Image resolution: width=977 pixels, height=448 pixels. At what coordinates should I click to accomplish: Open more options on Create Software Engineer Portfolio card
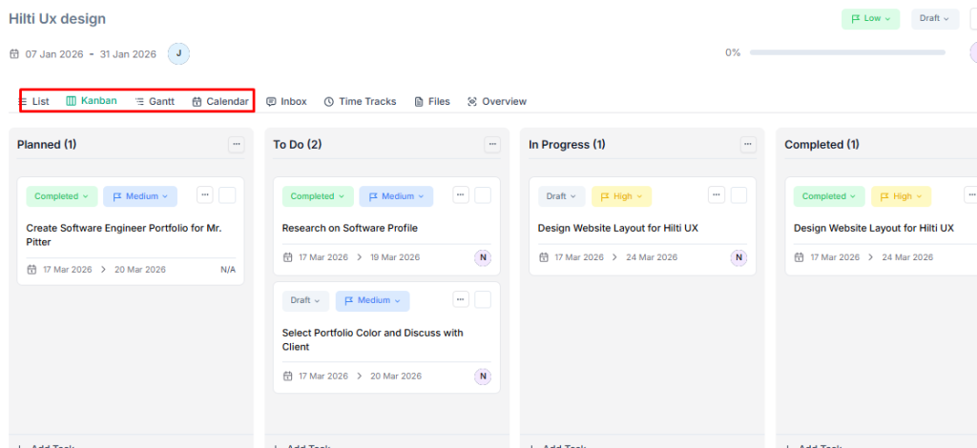(205, 195)
